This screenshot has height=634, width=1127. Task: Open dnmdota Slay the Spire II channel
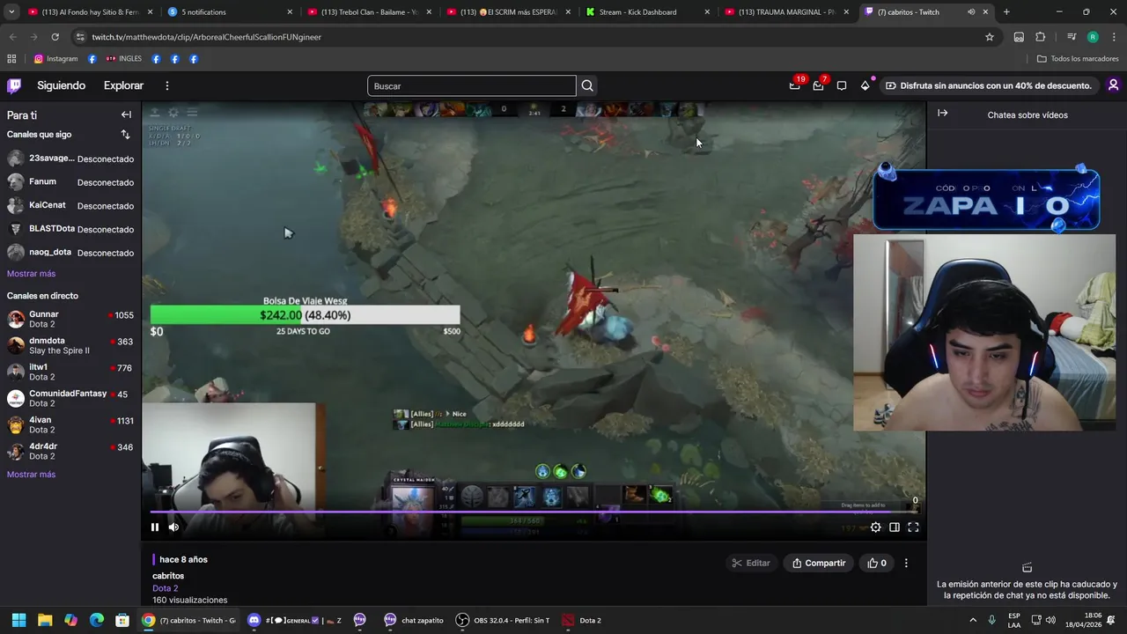click(x=70, y=345)
